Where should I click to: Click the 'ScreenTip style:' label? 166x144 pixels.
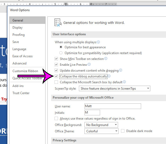65,89
